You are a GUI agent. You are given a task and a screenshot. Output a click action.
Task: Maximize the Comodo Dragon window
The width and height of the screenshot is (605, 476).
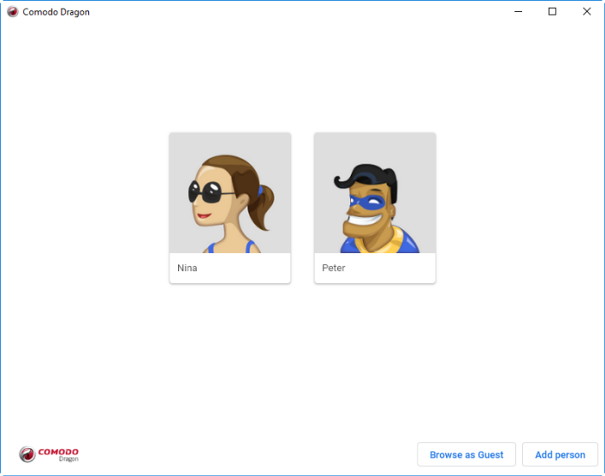click(552, 11)
